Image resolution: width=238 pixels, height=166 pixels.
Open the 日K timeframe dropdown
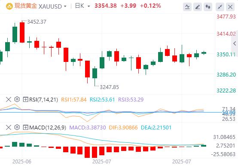pos(89,6)
